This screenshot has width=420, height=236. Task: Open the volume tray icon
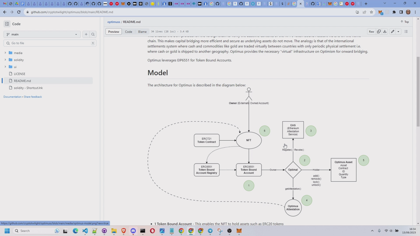point(391,231)
